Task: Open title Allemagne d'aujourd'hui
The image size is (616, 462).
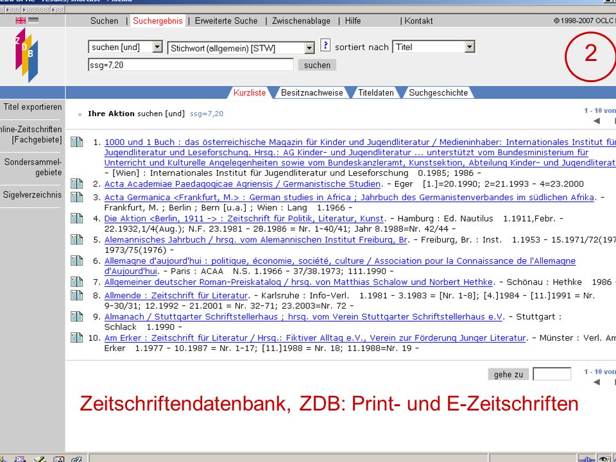Action: (340, 266)
